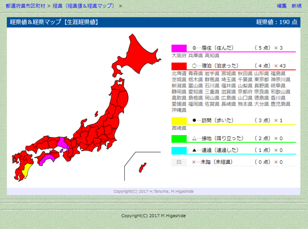Click 鳥取県 in the stayed list
This screenshot has width=308, height=229.
tap(179, 98)
